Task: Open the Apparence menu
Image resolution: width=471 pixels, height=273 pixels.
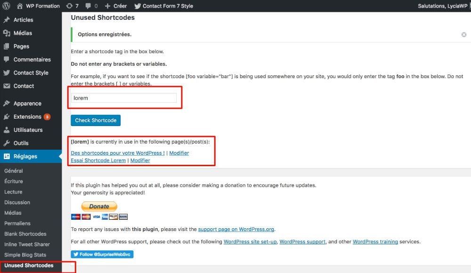Action: [x=27, y=104]
